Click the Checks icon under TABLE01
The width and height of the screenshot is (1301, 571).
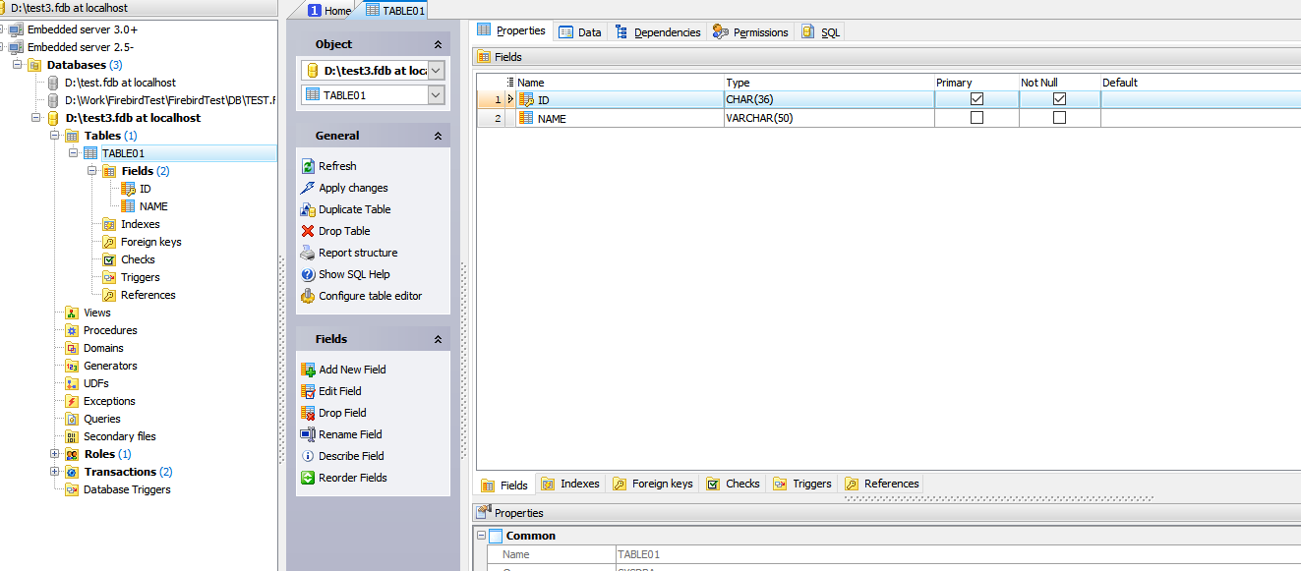(x=109, y=259)
